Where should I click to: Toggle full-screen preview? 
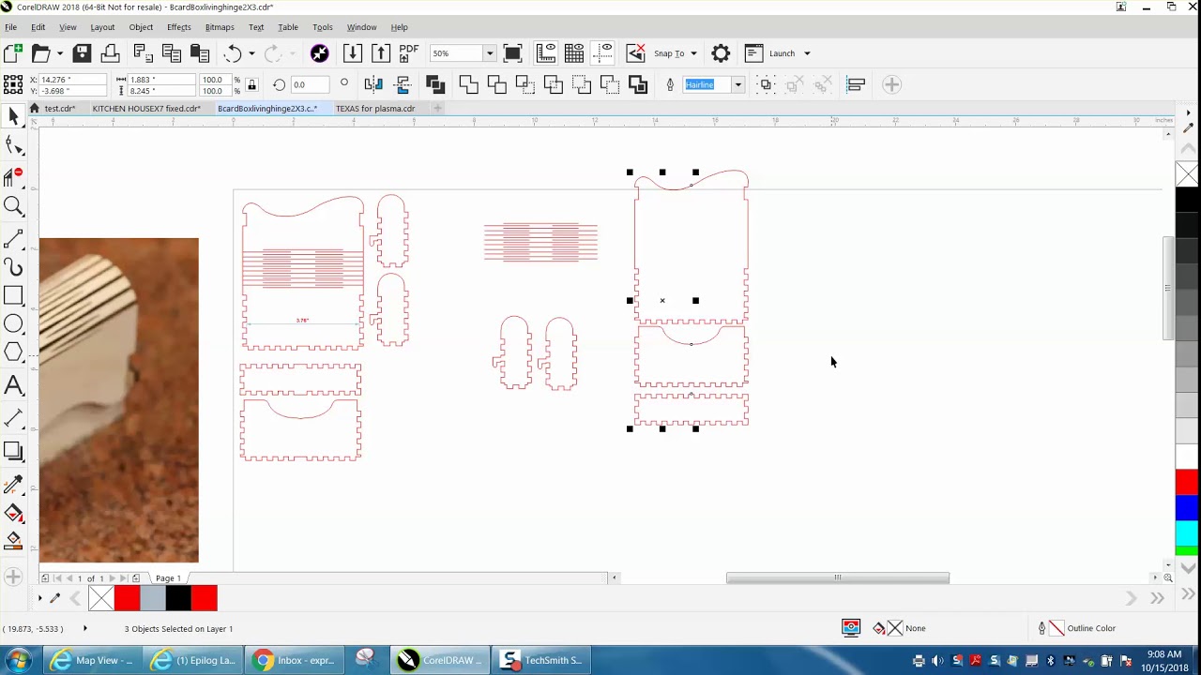click(512, 53)
